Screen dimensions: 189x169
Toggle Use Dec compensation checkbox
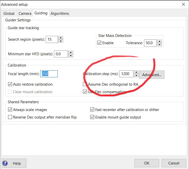[x=85, y=92]
